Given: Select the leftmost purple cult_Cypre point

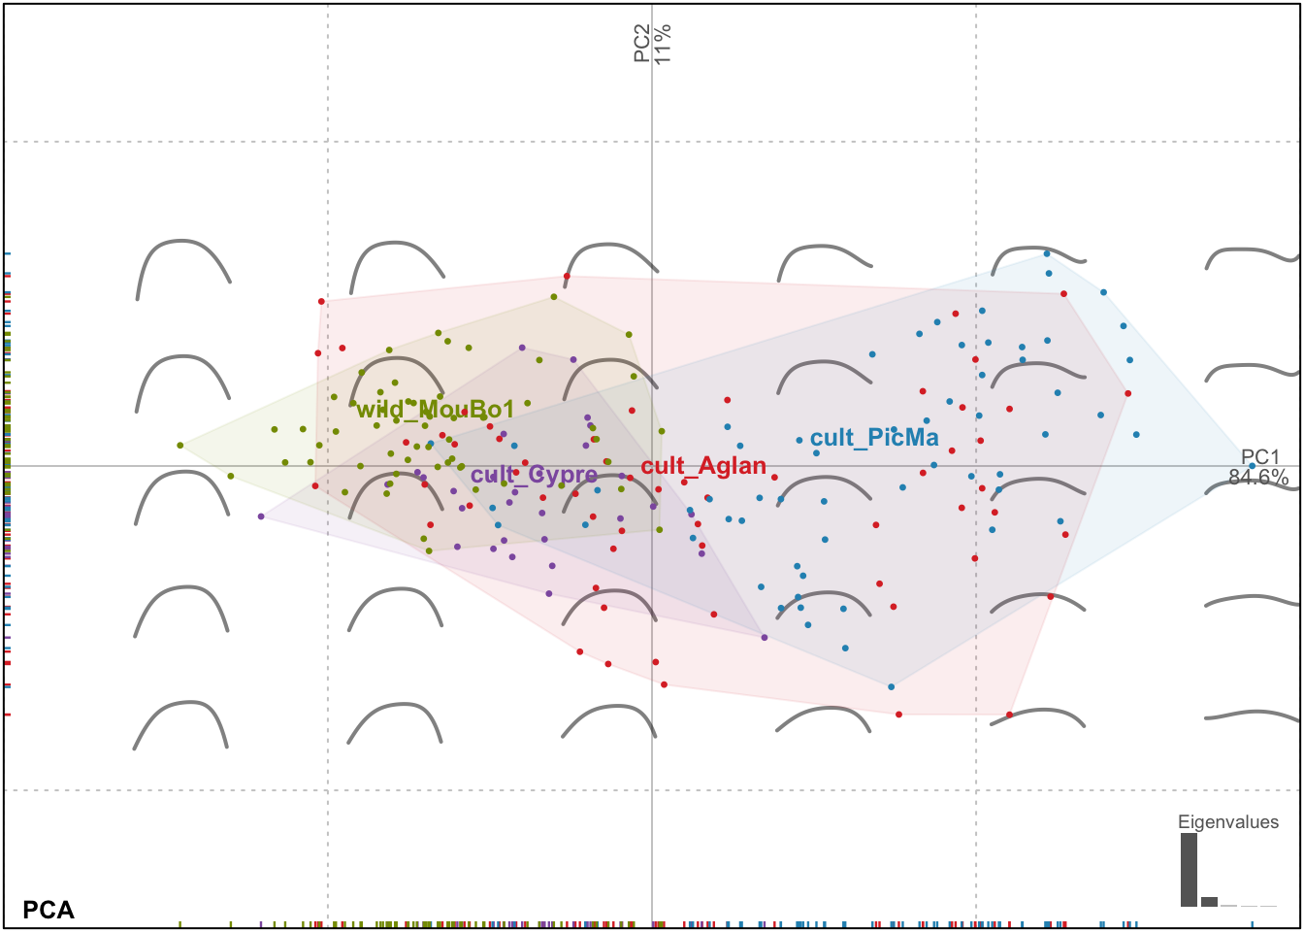Looking at the screenshot, I should (x=261, y=516).
